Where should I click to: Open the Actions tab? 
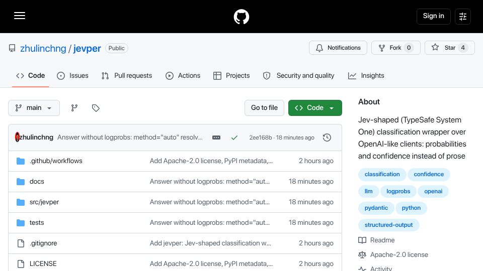183,76
